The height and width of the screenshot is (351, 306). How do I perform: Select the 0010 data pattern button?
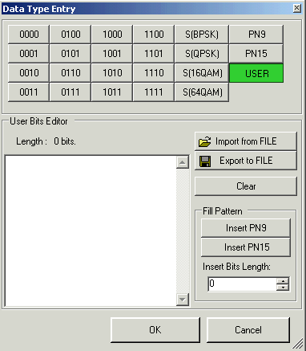click(29, 73)
